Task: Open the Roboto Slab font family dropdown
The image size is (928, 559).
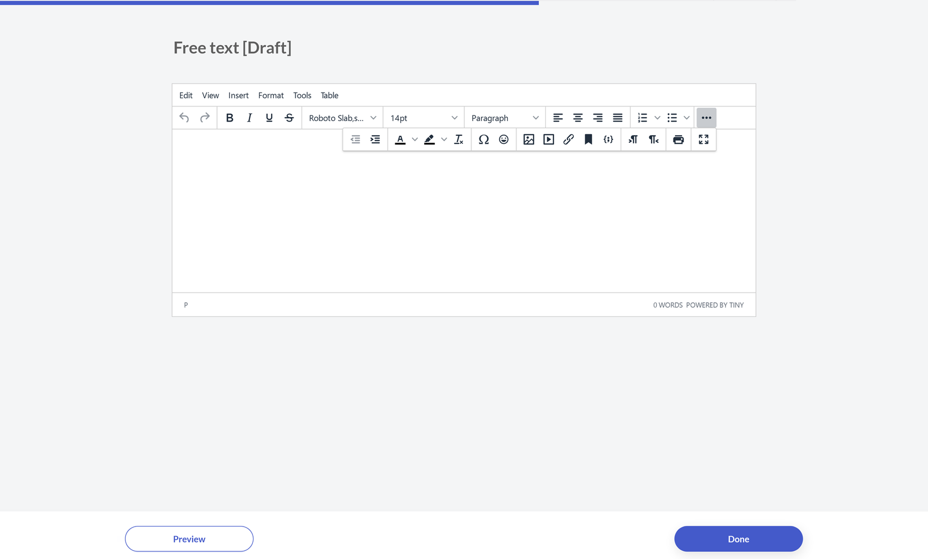Action: (342, 118)
